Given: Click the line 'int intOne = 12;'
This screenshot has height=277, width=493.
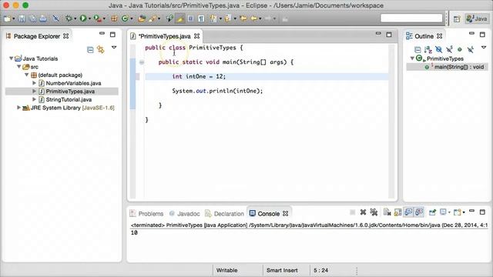Looking at the screenshot, I should 199,76.
